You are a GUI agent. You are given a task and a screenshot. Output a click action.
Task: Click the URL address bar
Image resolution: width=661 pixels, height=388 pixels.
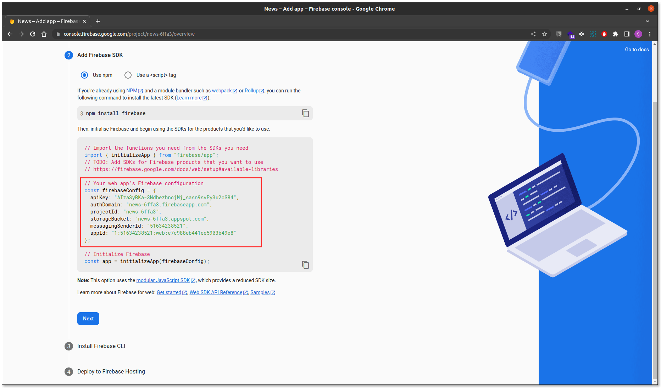tap(284, 34)
